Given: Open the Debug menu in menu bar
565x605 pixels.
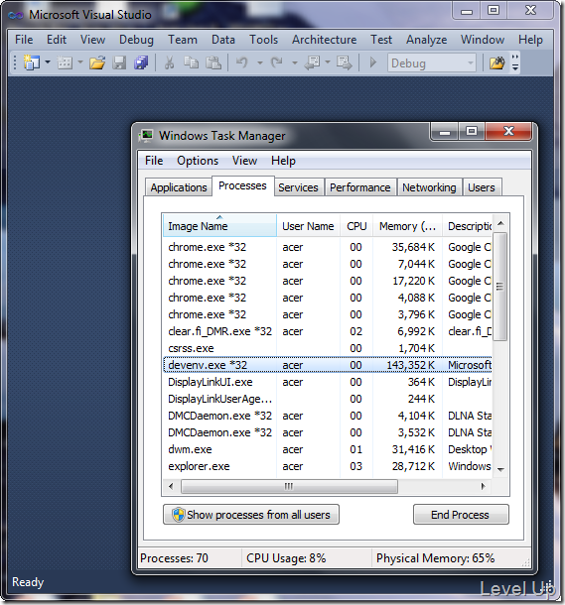Looking at the screenshot, I should pos(136,40).
